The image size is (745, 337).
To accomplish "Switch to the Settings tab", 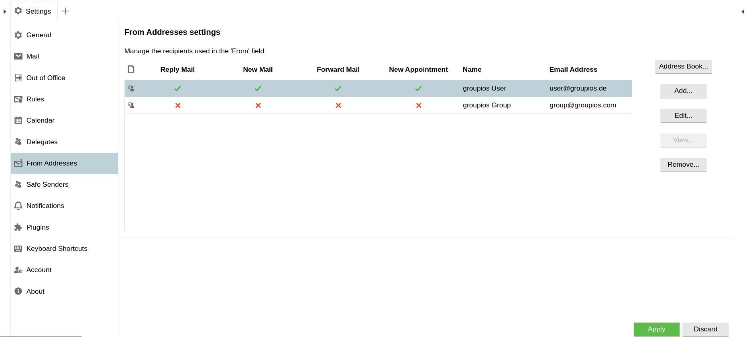I will 34,11.
